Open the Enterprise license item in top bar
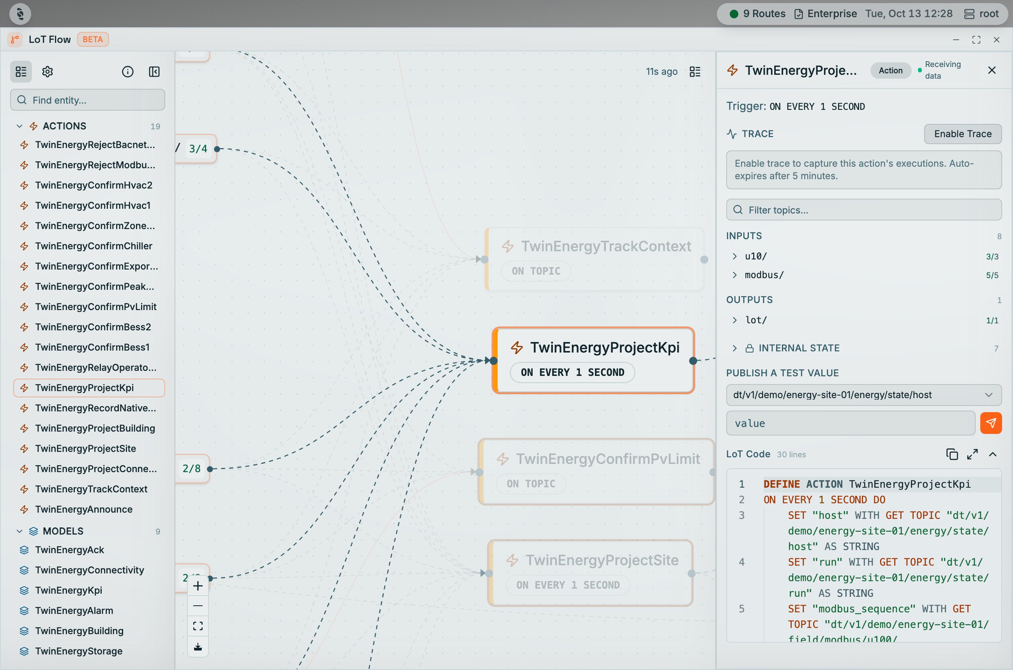Image resolution: width=1013 pixels, height=670 pixels. tap(825, 14)
